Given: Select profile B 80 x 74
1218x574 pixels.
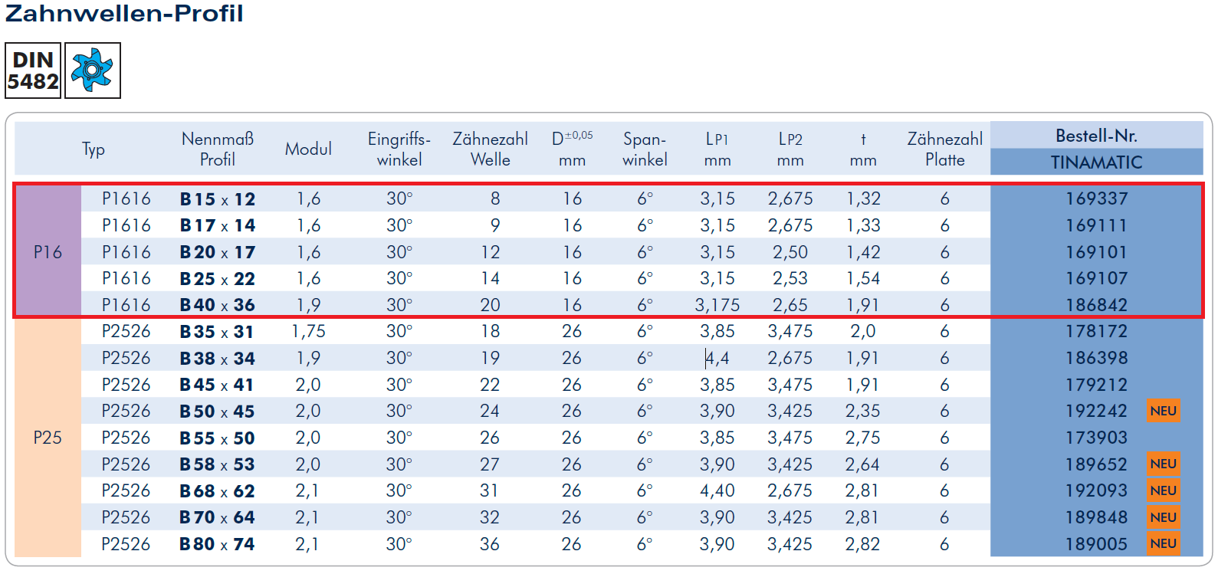Looking at the screenshot, I should pyautogui.click(x=218, y=544).
